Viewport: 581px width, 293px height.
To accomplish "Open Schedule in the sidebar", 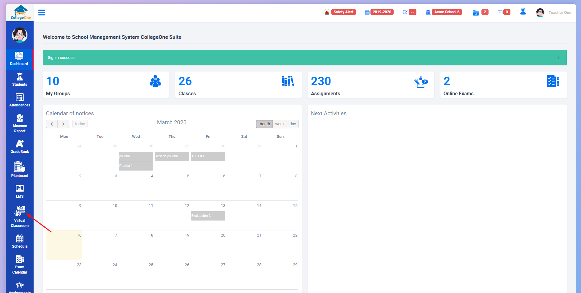I will coord(20,241).
